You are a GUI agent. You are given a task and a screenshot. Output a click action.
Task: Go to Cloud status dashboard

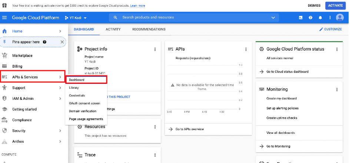pos(284,72)
